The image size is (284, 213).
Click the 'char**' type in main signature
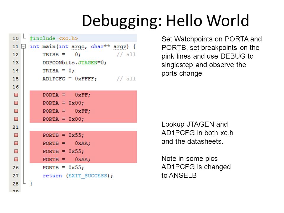coord(100,46)
